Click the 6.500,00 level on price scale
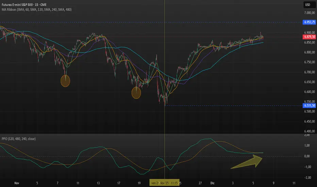Viewport: 317px width, 187px height. coord(309,112)
